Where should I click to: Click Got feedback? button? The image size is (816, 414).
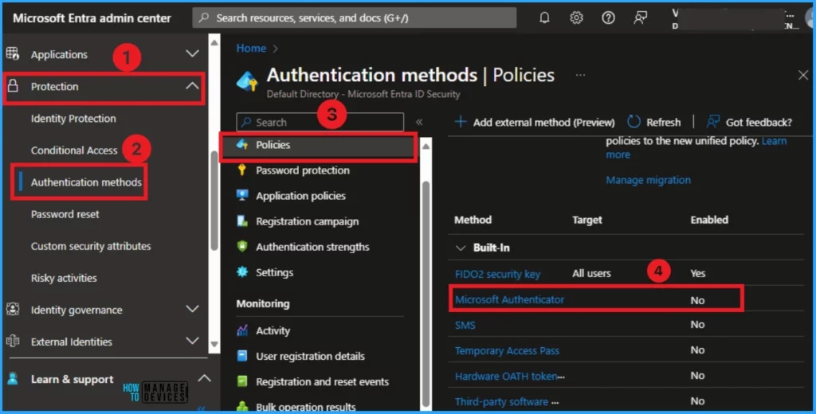[x=749, y=122]
